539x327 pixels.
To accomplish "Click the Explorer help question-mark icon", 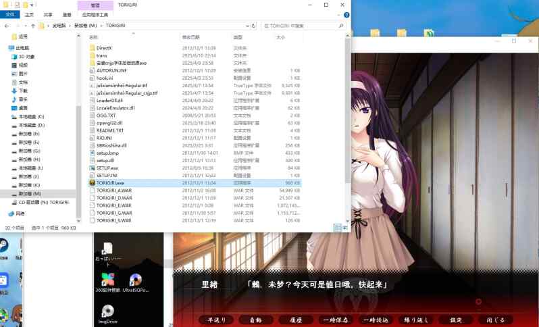I will 346,15.
